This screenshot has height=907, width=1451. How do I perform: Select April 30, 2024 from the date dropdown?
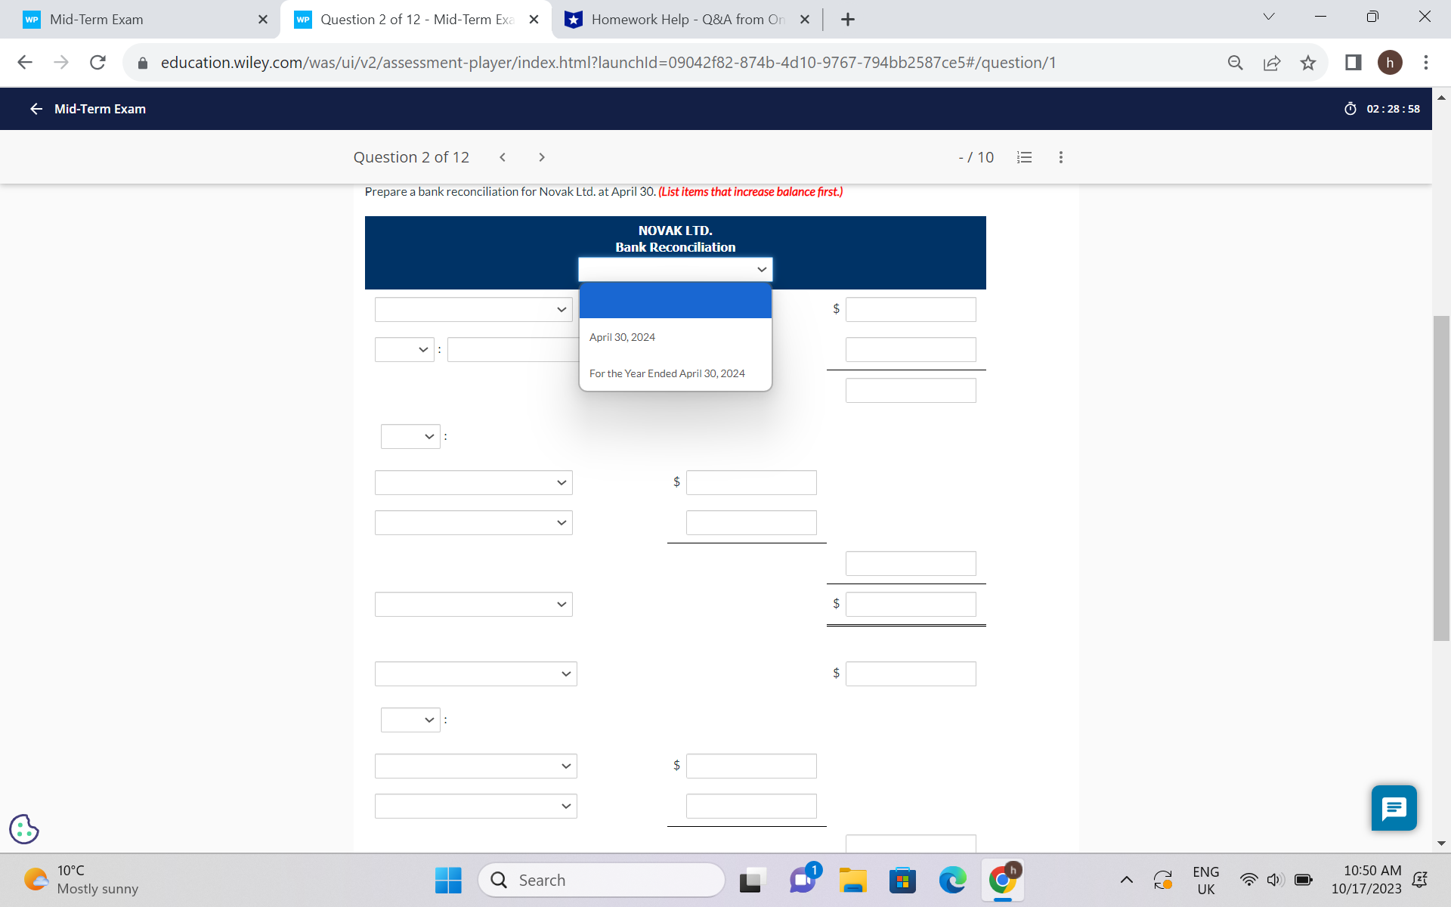(x=622, y=336)
